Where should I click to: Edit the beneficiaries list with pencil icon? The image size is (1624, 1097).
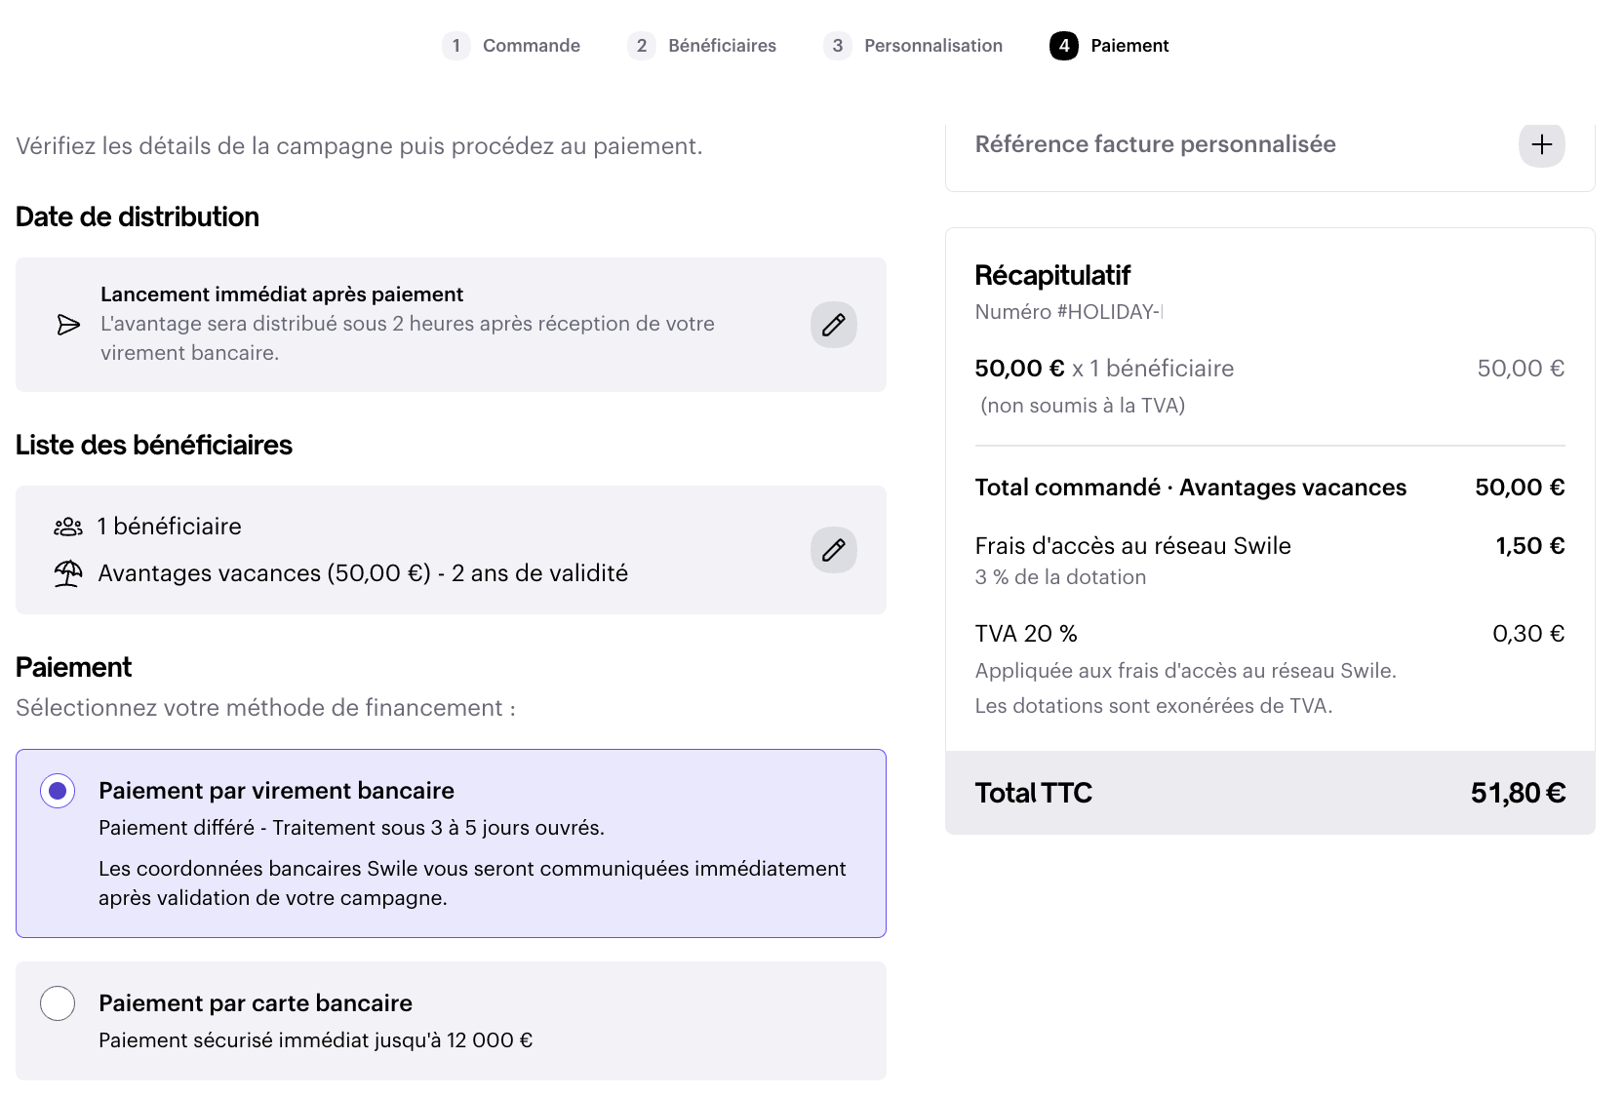[x=833, y=550]
